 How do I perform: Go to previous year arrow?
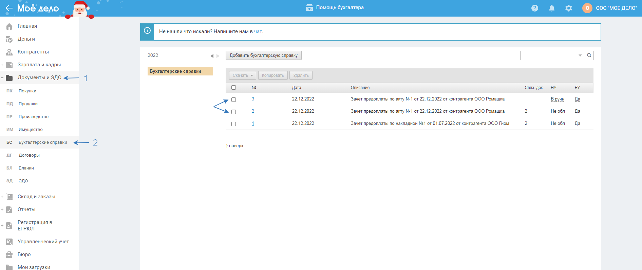[x=212, y=56]
